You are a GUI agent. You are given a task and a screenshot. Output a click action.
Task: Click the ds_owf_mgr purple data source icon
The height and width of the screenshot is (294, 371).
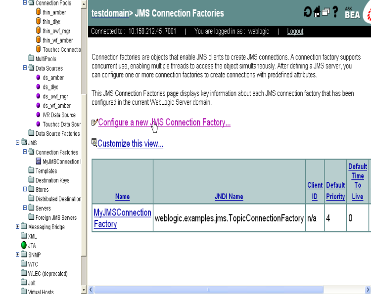point(38,96)
